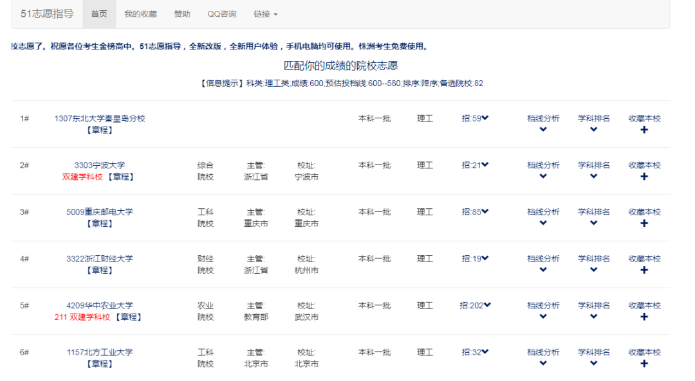Expand 档线分析 chevron for 宁波大学
Screen dimensions: 695x381
(543, 177)
